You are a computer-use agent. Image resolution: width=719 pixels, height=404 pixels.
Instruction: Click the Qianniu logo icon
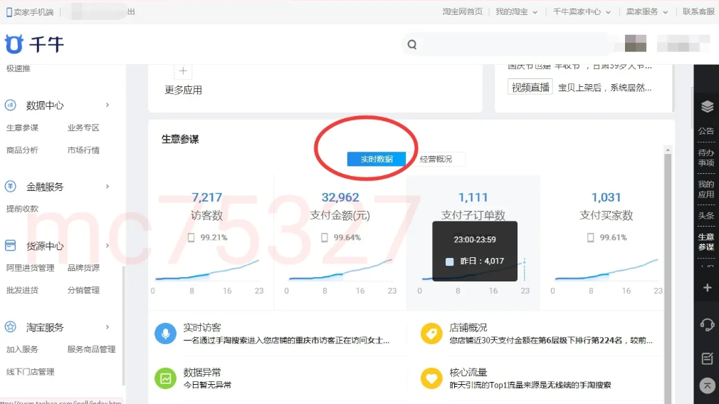[14, 44]
